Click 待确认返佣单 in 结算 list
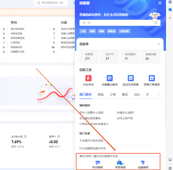This screenshot has height=170, width=173. tap(68, 38)
